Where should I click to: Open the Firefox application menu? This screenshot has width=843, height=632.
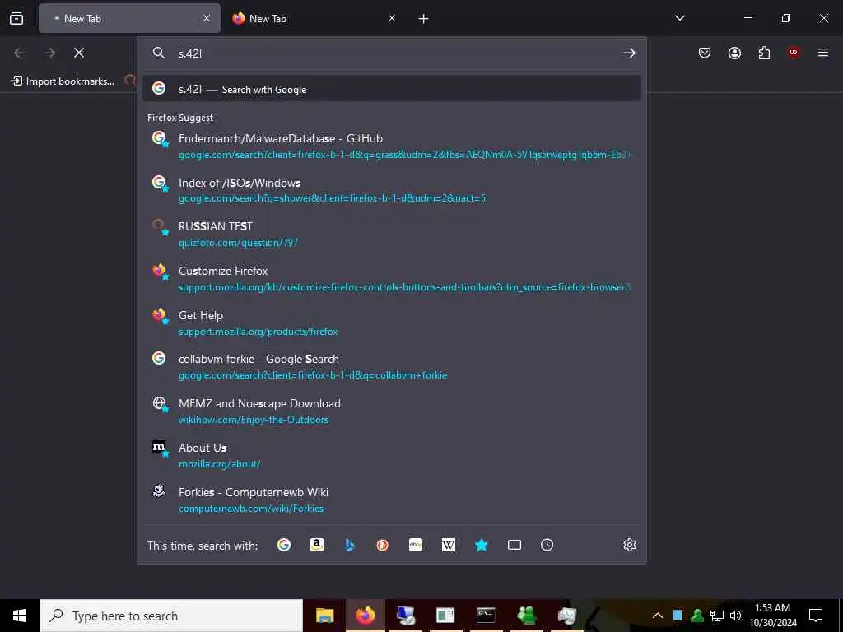pyautogui.click(x=823, y=53)
